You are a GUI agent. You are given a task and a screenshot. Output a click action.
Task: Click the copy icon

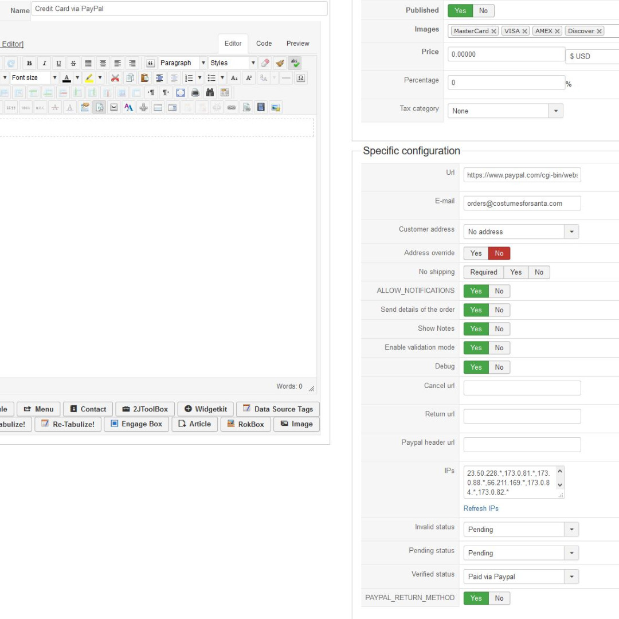[130, 78]
